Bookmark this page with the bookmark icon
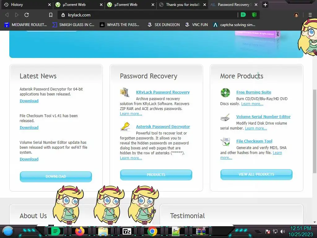This screenshot has height=238, width=317. (51, 15)
